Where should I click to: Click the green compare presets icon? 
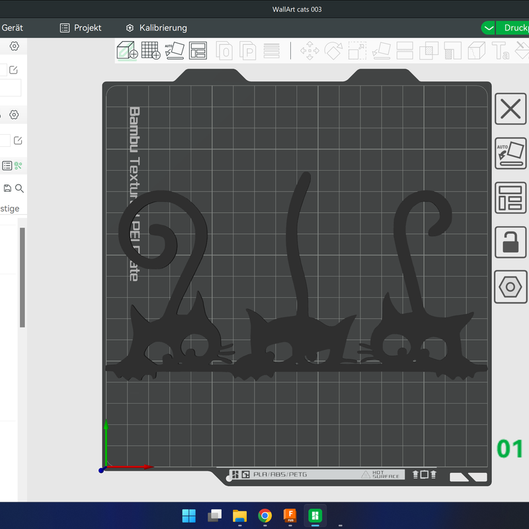click(19, 166)
